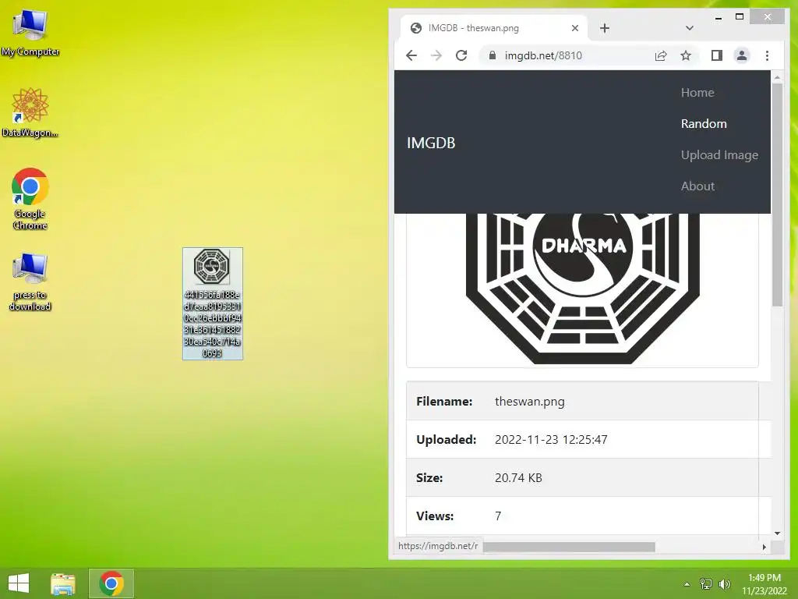Click the uploaded date 2022-11-23 12:25:47

point(551,440)
